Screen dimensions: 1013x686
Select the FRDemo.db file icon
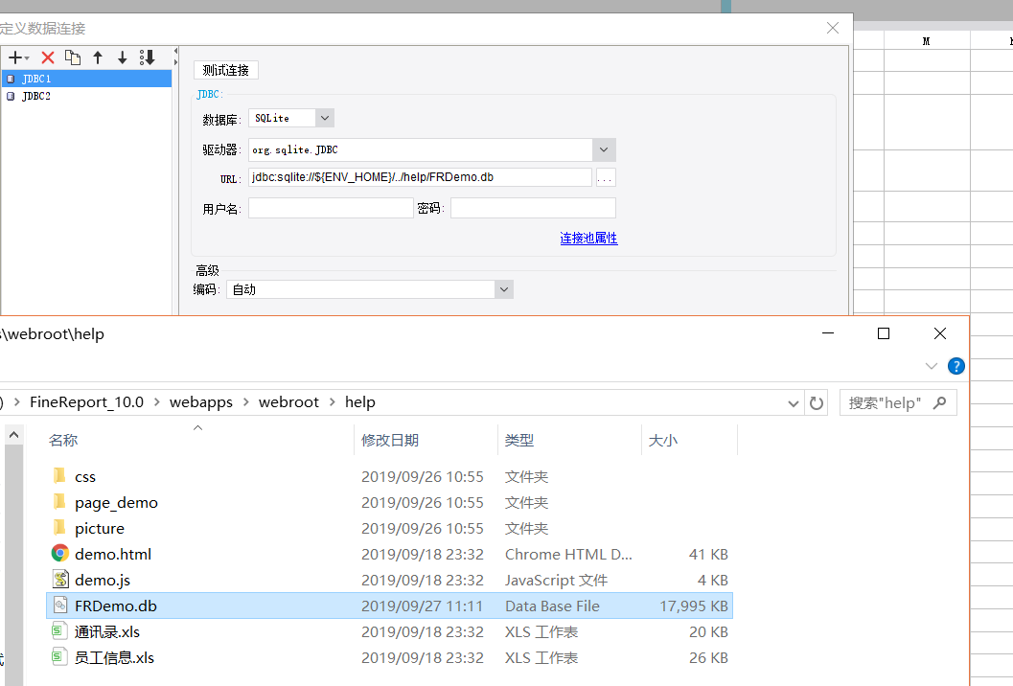coord(60,606)
